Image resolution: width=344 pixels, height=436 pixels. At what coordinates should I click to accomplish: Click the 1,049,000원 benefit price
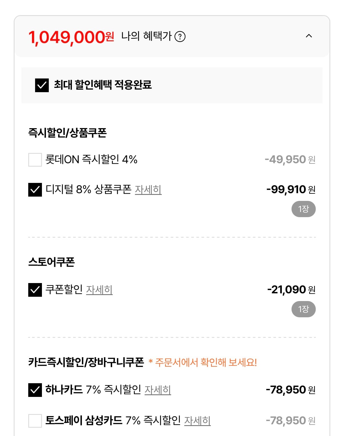pyautogui.click(x=71, y=37)
